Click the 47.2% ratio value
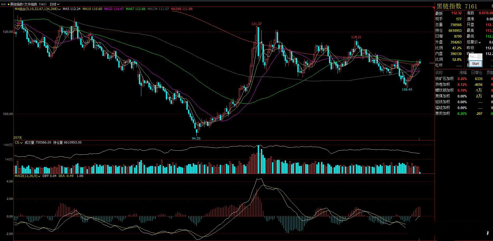This screenshot has height=241, width=493. (457, 48)
